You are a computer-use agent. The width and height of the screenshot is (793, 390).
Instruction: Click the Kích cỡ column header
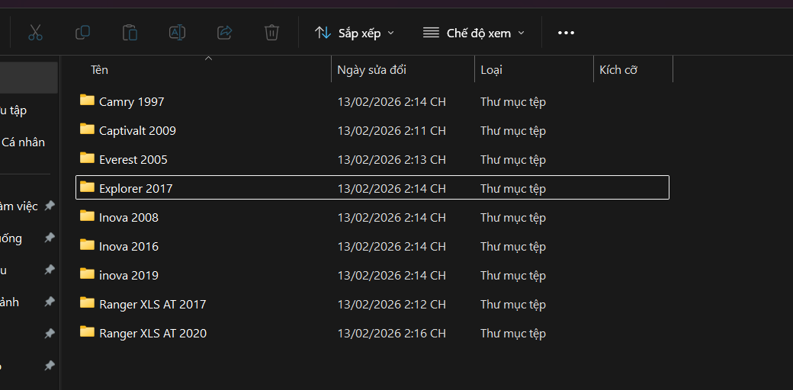(x=618, y=70)
